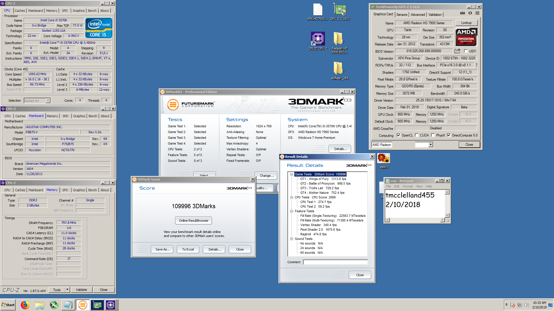The image size is (554, 311).
Task: Select the atiflash_284 folder icon
Action: [340, 71]
